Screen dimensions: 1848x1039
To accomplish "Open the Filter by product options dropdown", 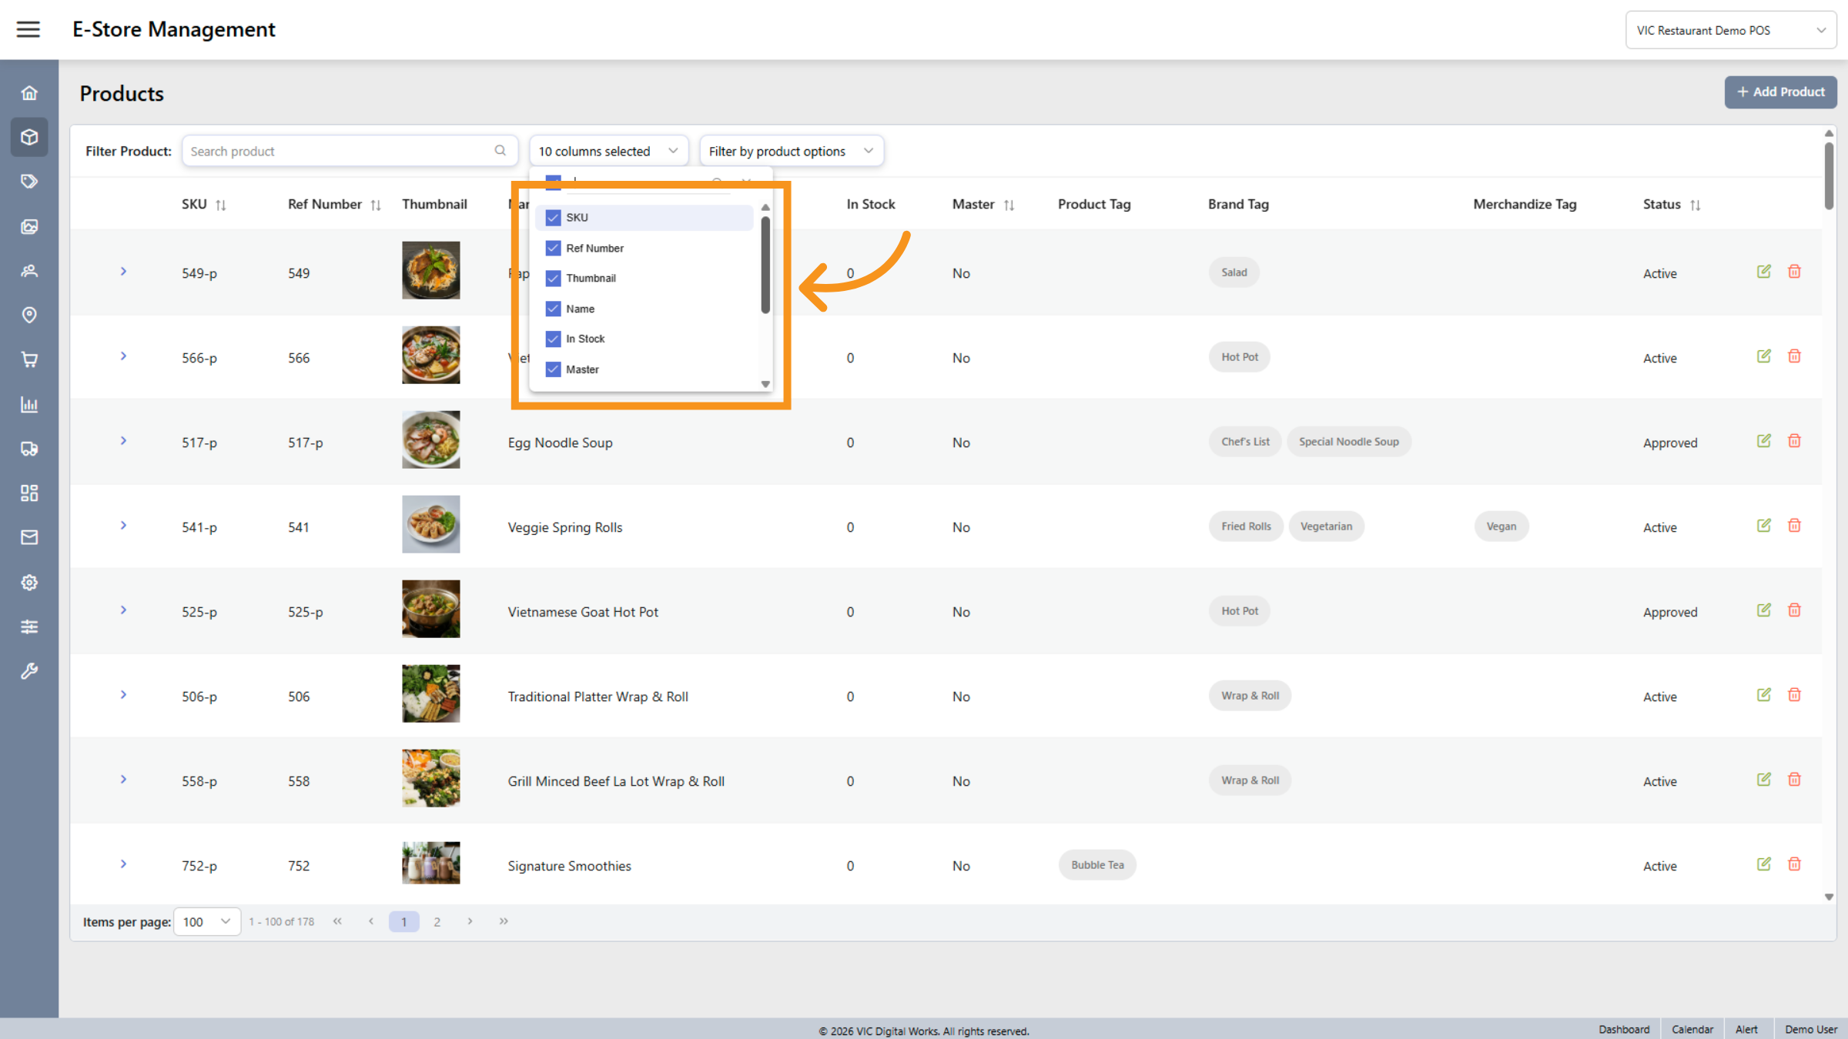I will click(x=791, y=150).
